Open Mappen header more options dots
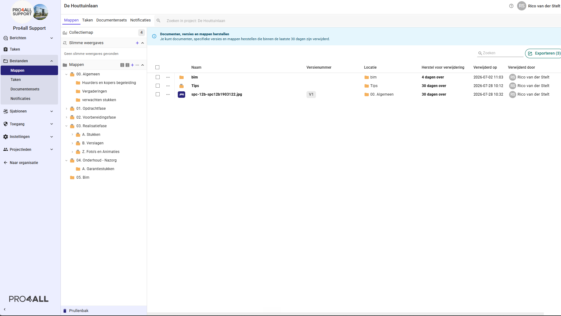Screen dimensions: 561x316 [137, 65]
